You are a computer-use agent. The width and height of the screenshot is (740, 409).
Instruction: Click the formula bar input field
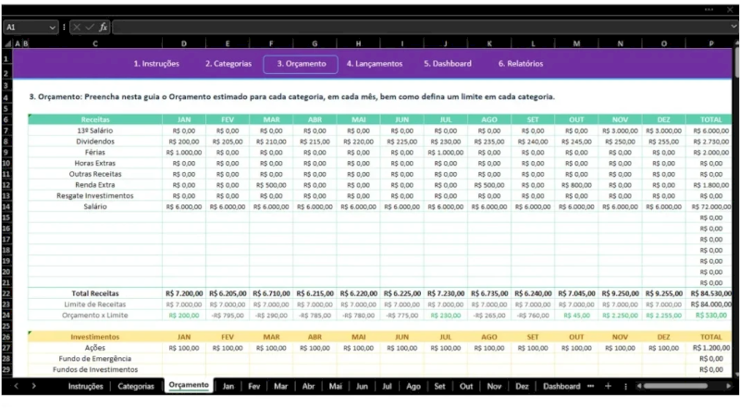(416, 28)
